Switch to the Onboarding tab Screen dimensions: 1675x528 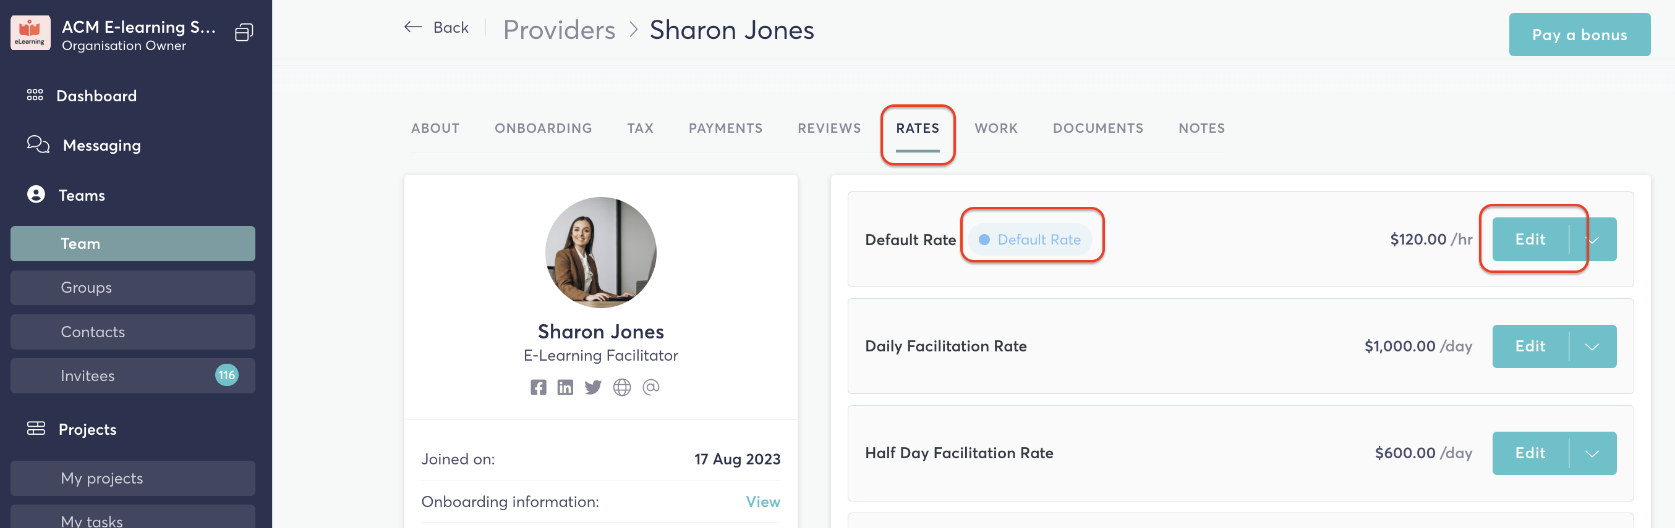click(543, 128)
